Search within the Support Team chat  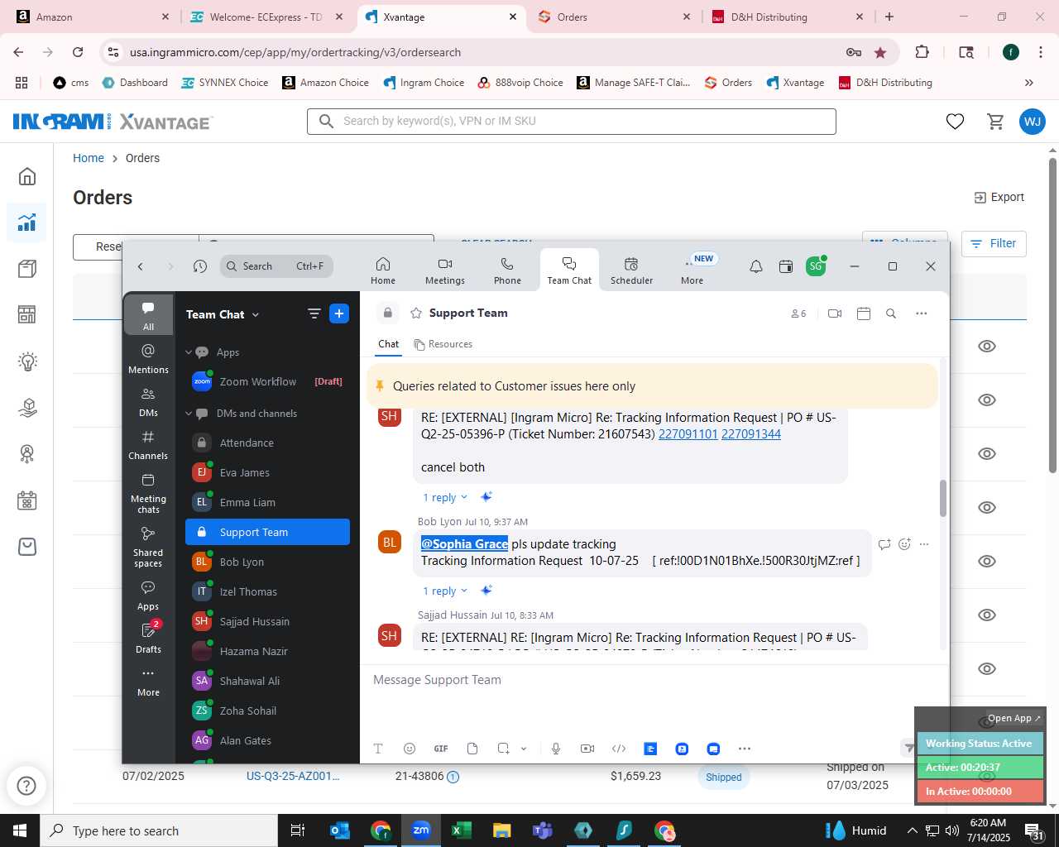(x=891, y=313)
